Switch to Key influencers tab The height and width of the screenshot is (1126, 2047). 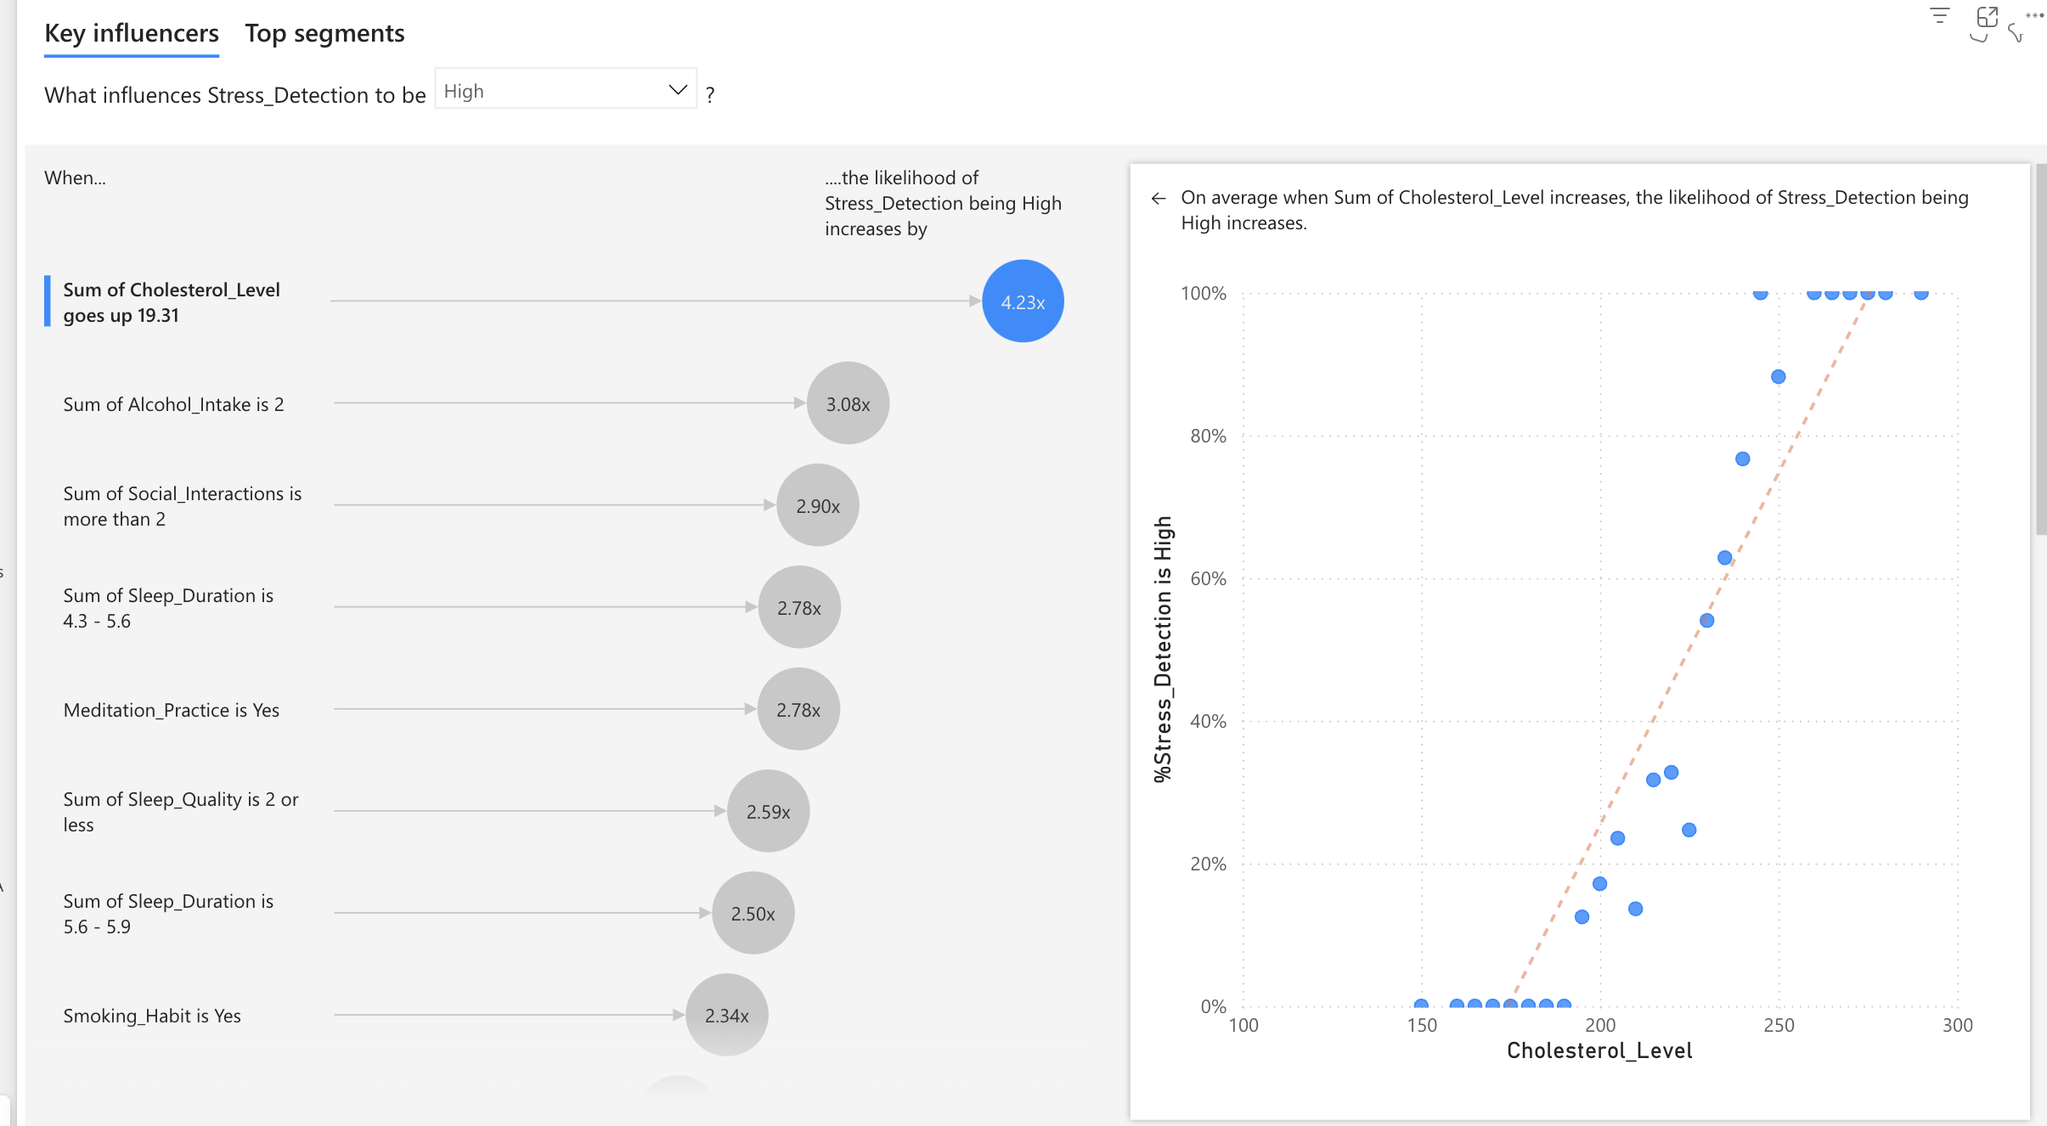(x=132, y=33)
